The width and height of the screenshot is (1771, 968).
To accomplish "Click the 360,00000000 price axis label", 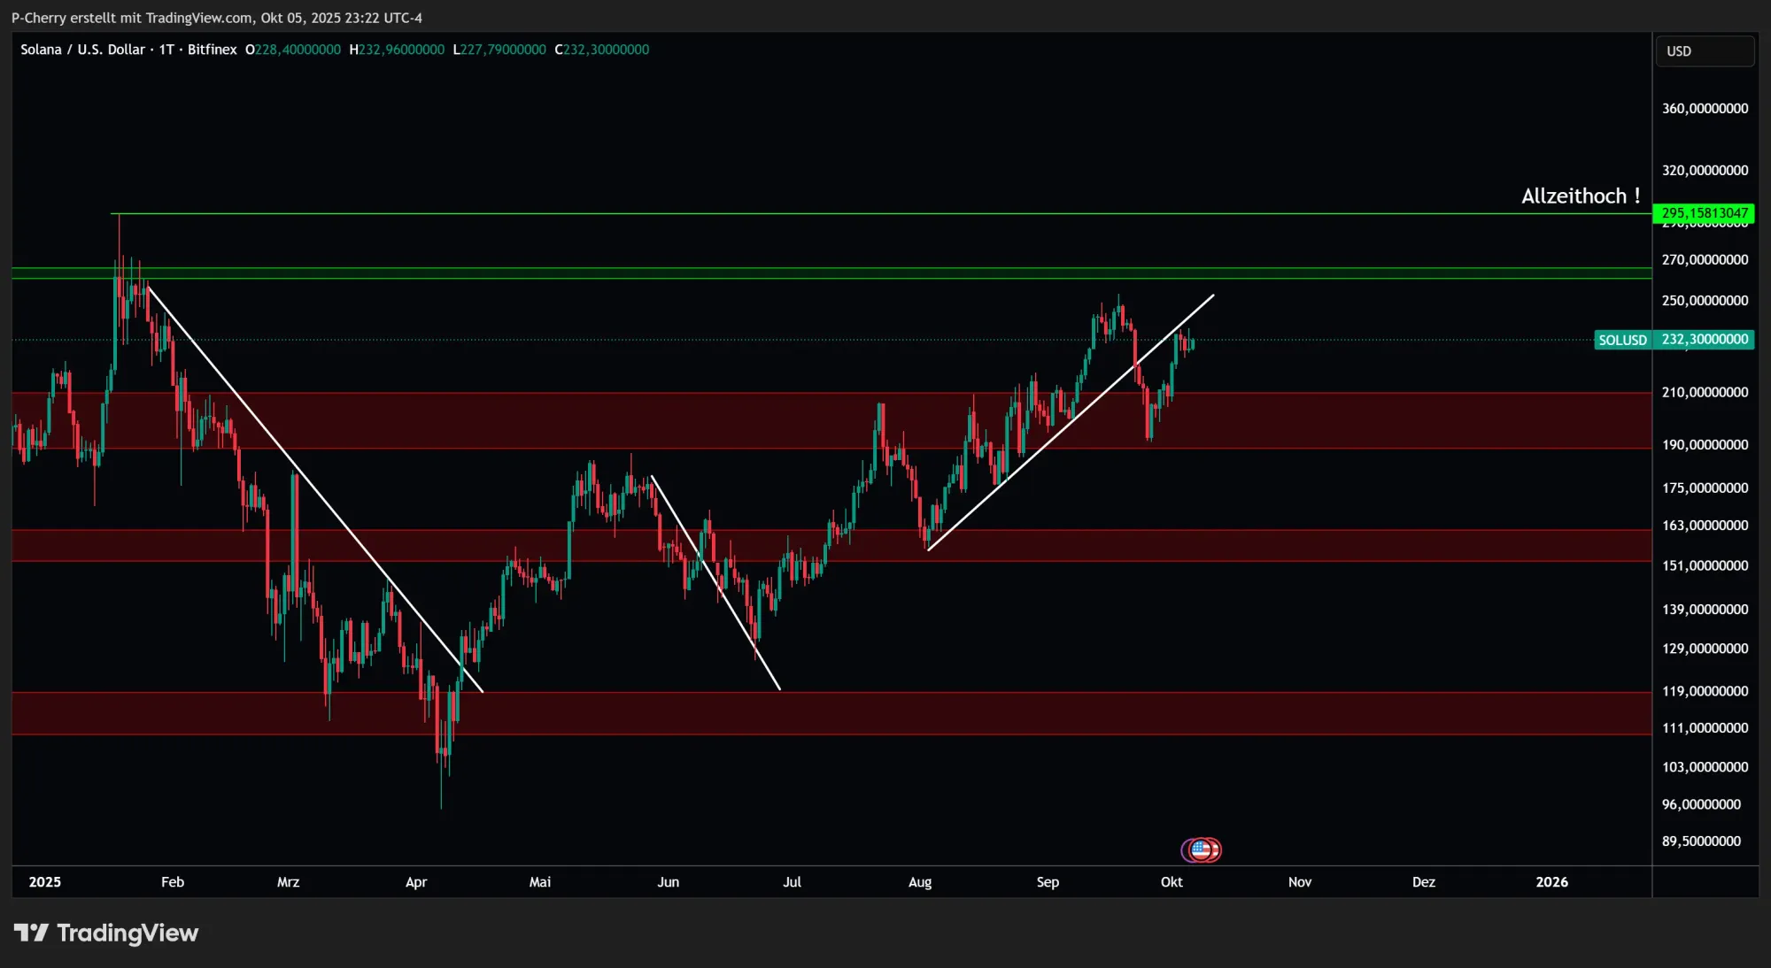I will pos(1704,109).
